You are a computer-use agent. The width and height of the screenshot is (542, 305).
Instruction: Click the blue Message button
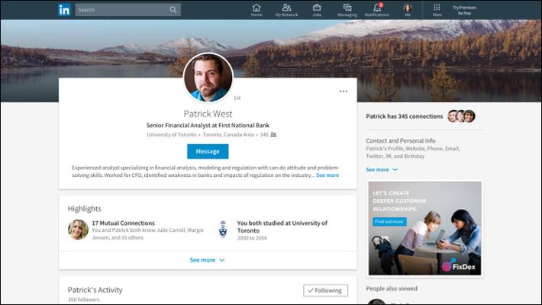click(208, 151)
